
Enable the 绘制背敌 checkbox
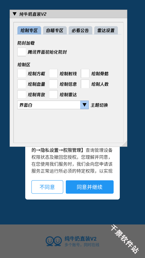click(22, 95)
